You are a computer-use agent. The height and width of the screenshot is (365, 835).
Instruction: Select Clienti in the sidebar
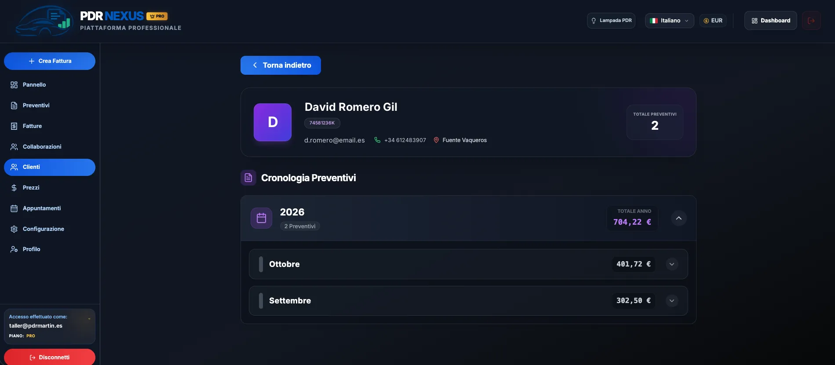click(50, 167)
